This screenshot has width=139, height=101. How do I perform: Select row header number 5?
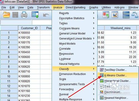click(x=9, y=52)
